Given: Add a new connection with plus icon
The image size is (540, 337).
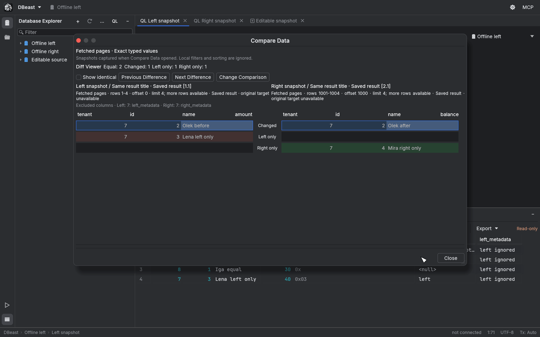Looking at the screenshot, I should pos(78,21).
